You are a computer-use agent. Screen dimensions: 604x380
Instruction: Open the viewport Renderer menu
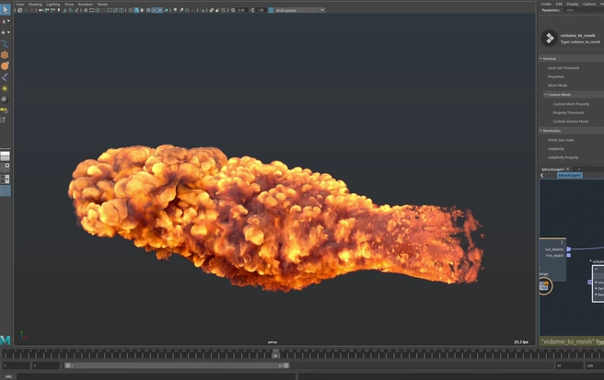tap(86, 5)
